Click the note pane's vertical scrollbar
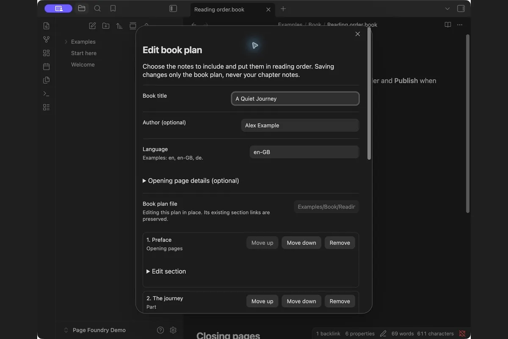Screen dimensions: 508x339 point(468,124)
